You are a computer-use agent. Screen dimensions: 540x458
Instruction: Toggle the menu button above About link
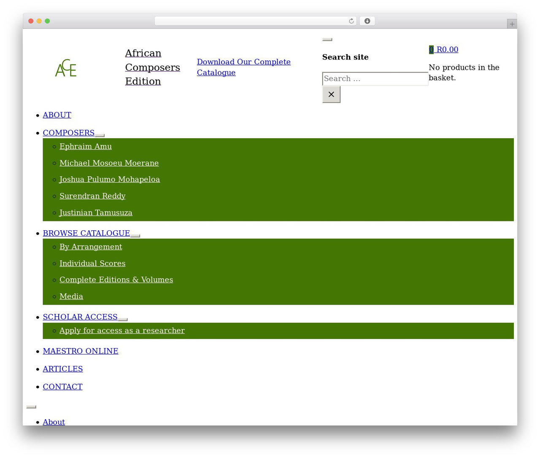tap(31, 407)
